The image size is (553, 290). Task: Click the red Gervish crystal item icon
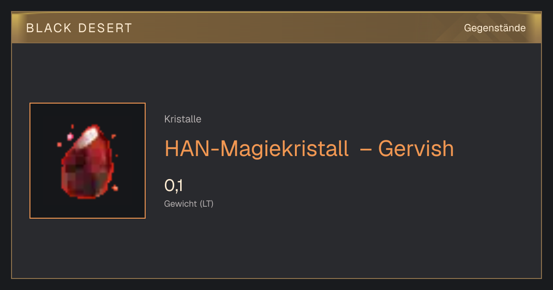88,161
